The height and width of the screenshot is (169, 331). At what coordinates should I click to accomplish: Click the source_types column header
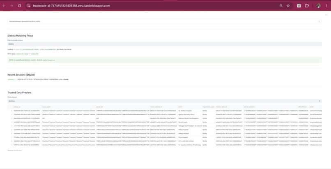coord(69,107)
